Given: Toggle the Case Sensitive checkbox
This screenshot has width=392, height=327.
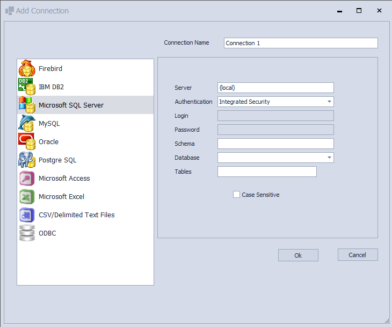Looking at the screenshot, I should pyautogui.click(x=236, y=195).
